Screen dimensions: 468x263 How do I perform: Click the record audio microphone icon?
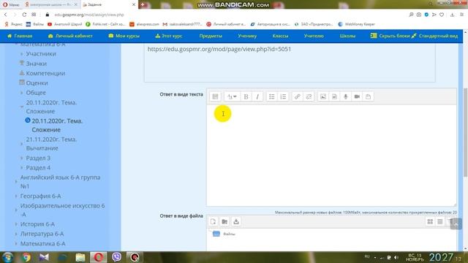[x=346, y=96]
